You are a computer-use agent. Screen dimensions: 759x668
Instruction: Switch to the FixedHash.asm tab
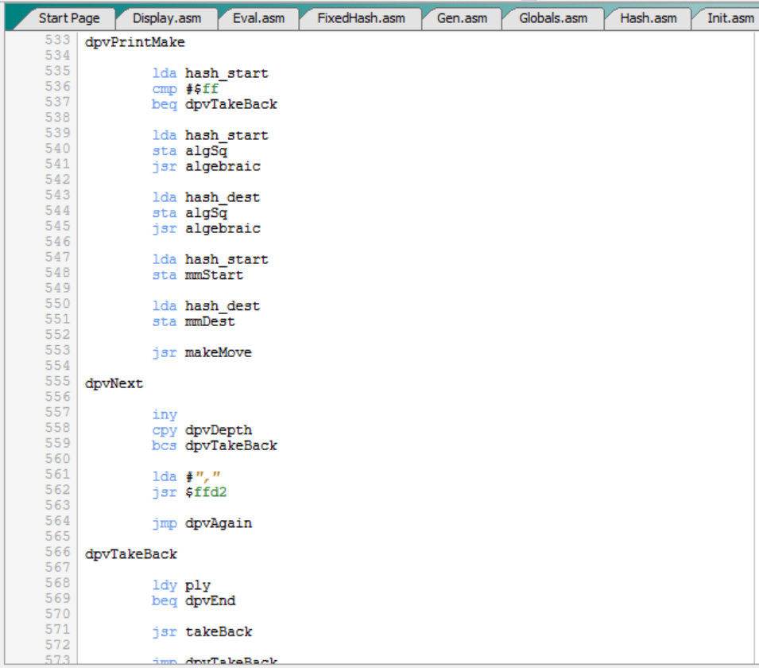click(x=360, y=18)
